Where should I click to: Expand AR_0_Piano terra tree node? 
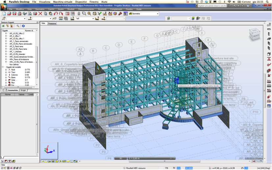tap(6, 46)
